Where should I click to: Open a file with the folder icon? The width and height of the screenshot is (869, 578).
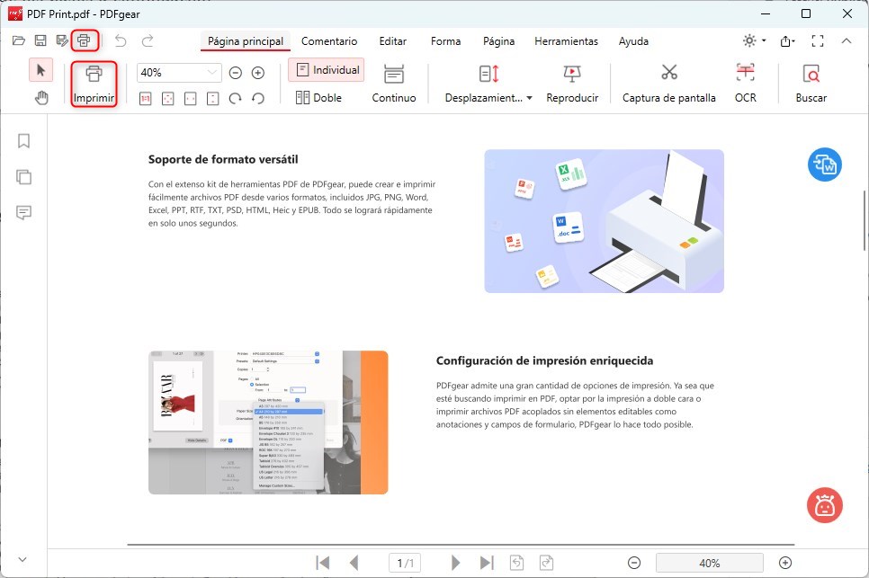tap(19, 40)
